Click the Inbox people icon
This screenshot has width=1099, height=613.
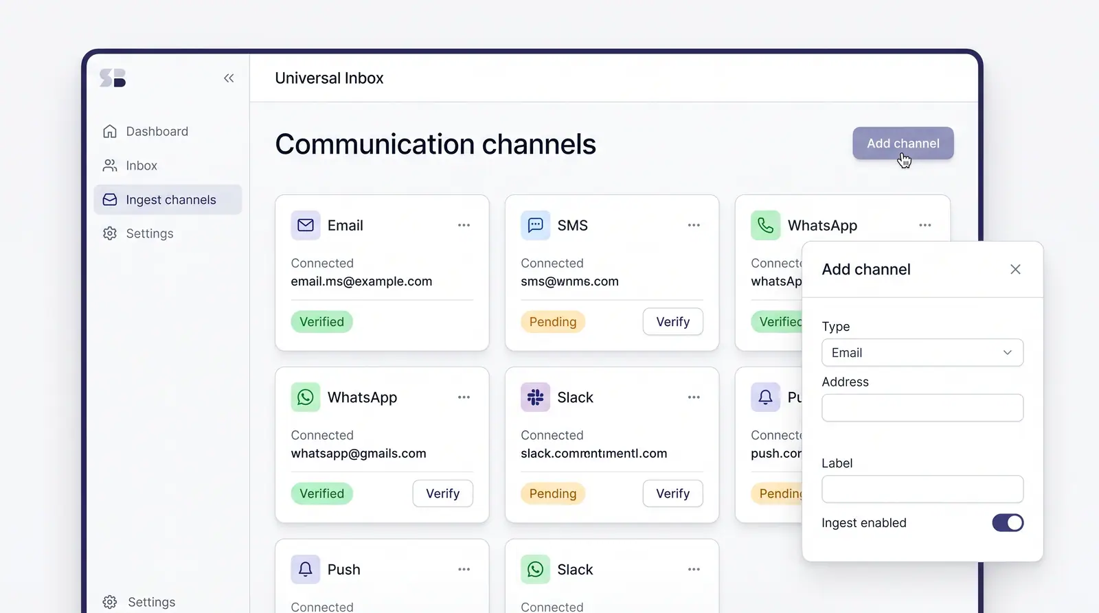(x=110, y=165)
